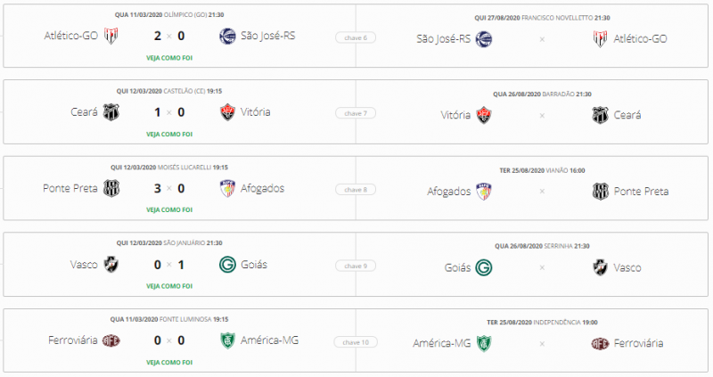Select the 'chave 8' bracket label
The width and height of the screenshot is (713, 377).
tap(356, 190)
